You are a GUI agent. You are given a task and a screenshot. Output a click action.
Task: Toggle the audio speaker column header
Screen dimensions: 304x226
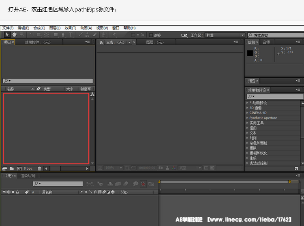click(x=9, y=192)
